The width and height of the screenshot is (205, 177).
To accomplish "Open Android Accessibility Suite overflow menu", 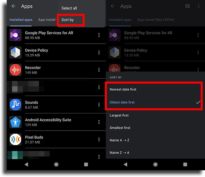I will (99, 122).
